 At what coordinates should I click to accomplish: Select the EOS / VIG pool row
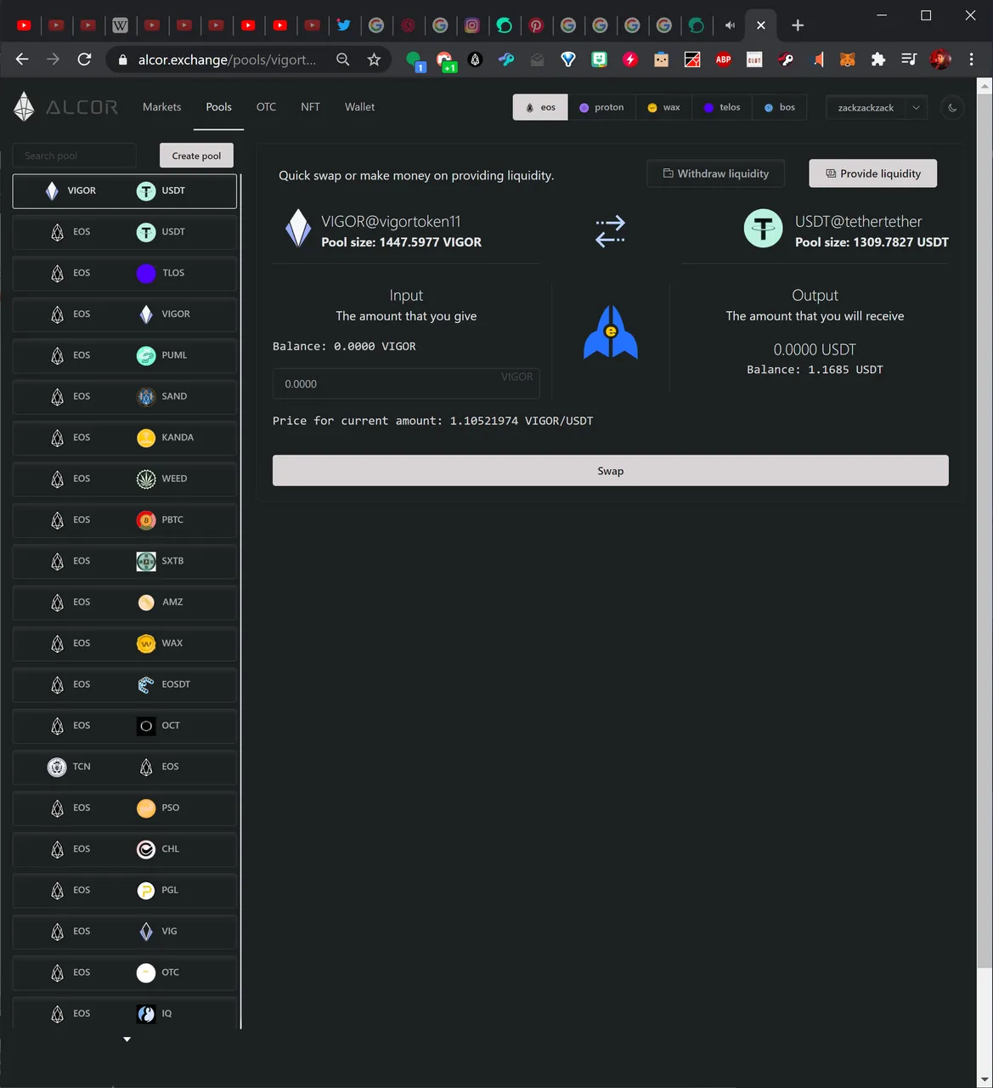(125, 932)
